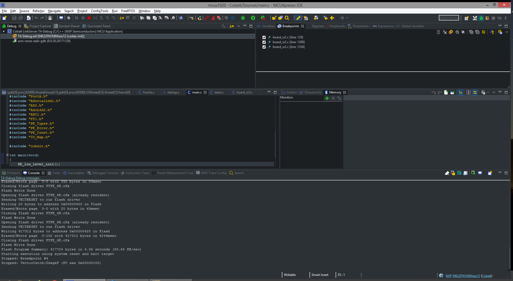Click the yellow Back navigation arrow
513x281 pixels.
[332, 18]
